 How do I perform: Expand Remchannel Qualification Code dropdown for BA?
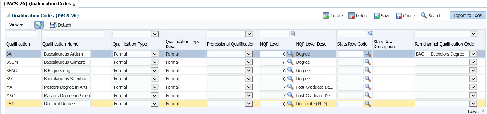[473, 54]
